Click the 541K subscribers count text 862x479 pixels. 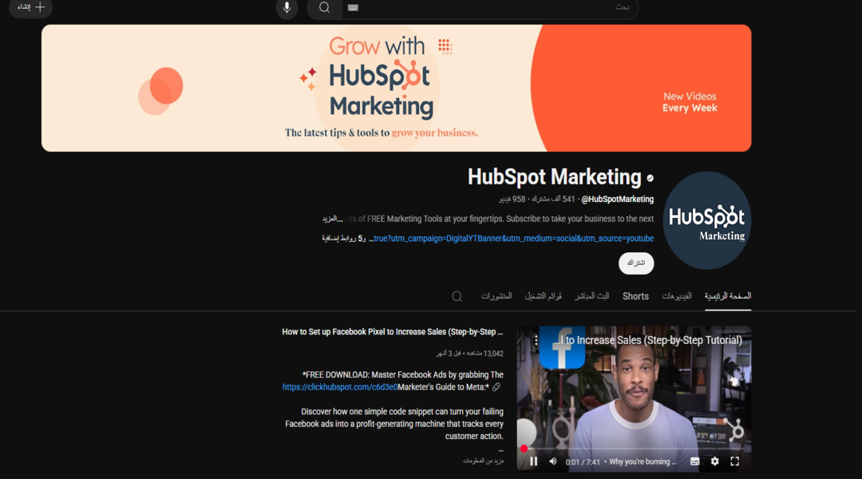[553, 199]
